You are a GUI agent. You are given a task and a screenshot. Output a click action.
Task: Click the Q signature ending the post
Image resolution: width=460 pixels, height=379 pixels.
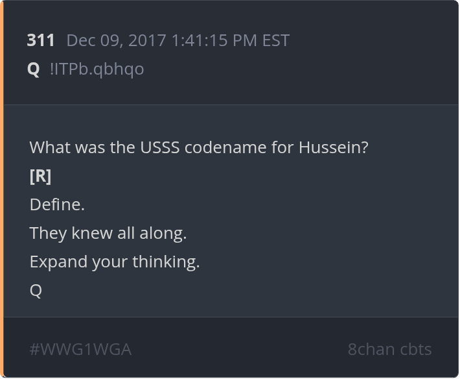click(x=36, y=290)
